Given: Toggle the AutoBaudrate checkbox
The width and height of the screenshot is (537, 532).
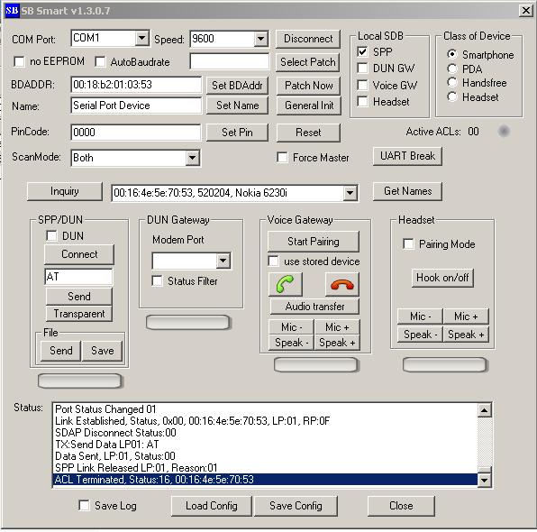Looking at the screenshot, I should (100, 61).
